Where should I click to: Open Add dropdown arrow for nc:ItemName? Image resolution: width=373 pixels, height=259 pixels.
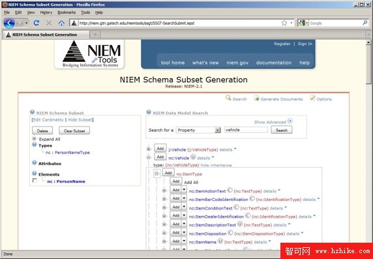coord(184,241)
